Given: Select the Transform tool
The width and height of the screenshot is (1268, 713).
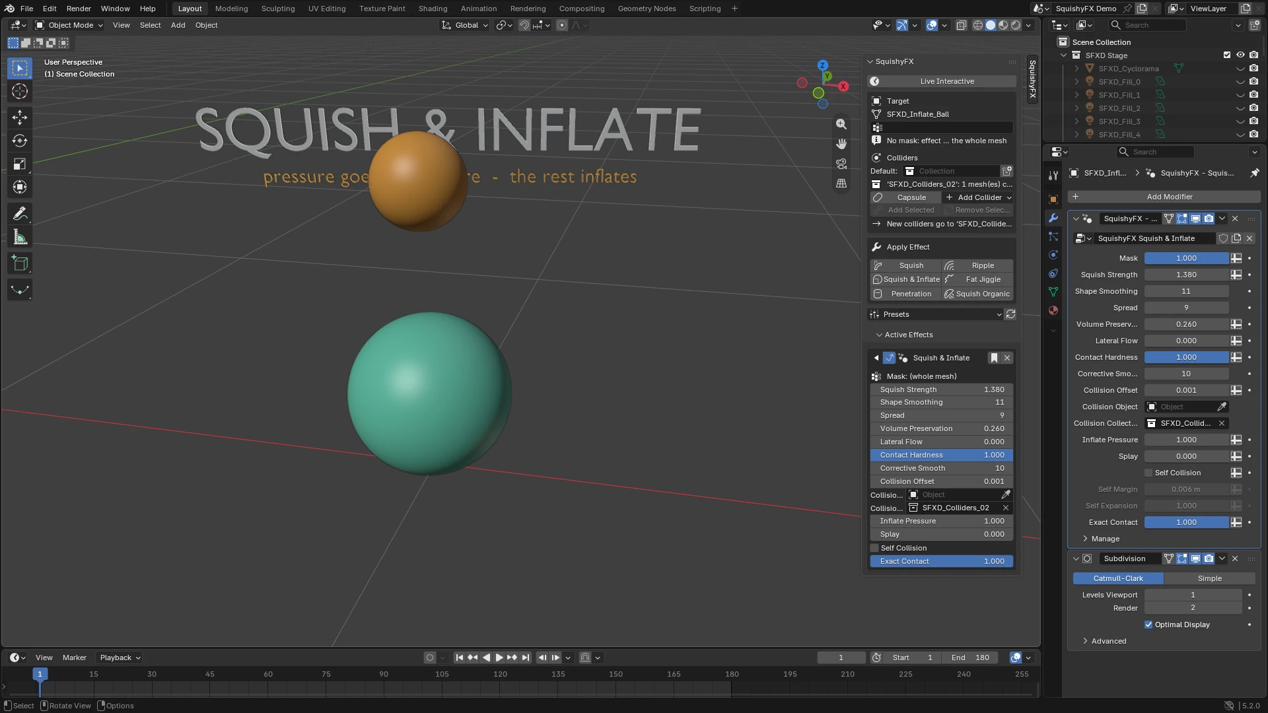Looking at the screenshot, I should [x=20, y=187].
